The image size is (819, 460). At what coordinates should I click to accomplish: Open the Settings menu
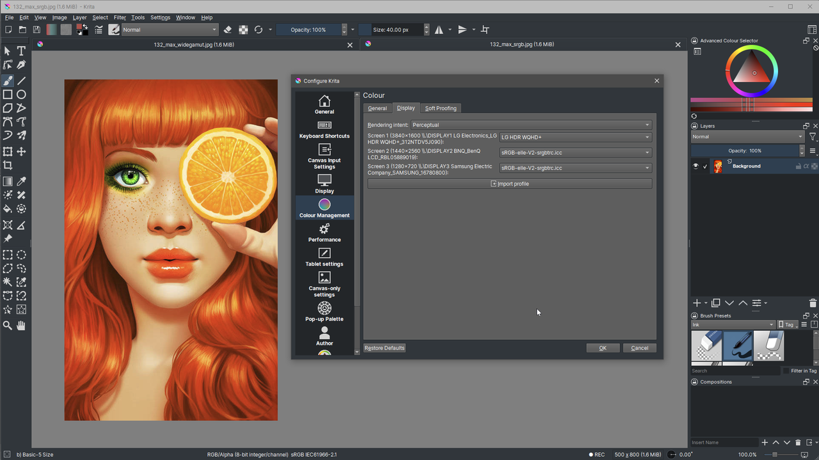(x=160, y=17)
